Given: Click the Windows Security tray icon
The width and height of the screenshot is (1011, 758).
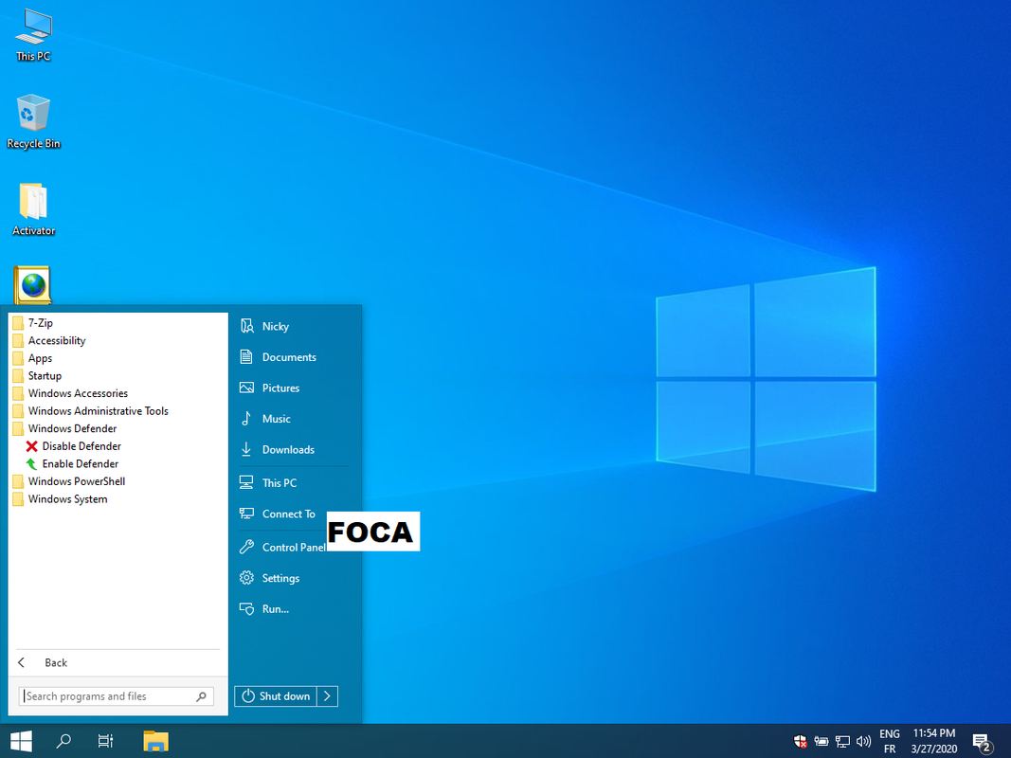Looking at the screenshot, I should (800, 741).
